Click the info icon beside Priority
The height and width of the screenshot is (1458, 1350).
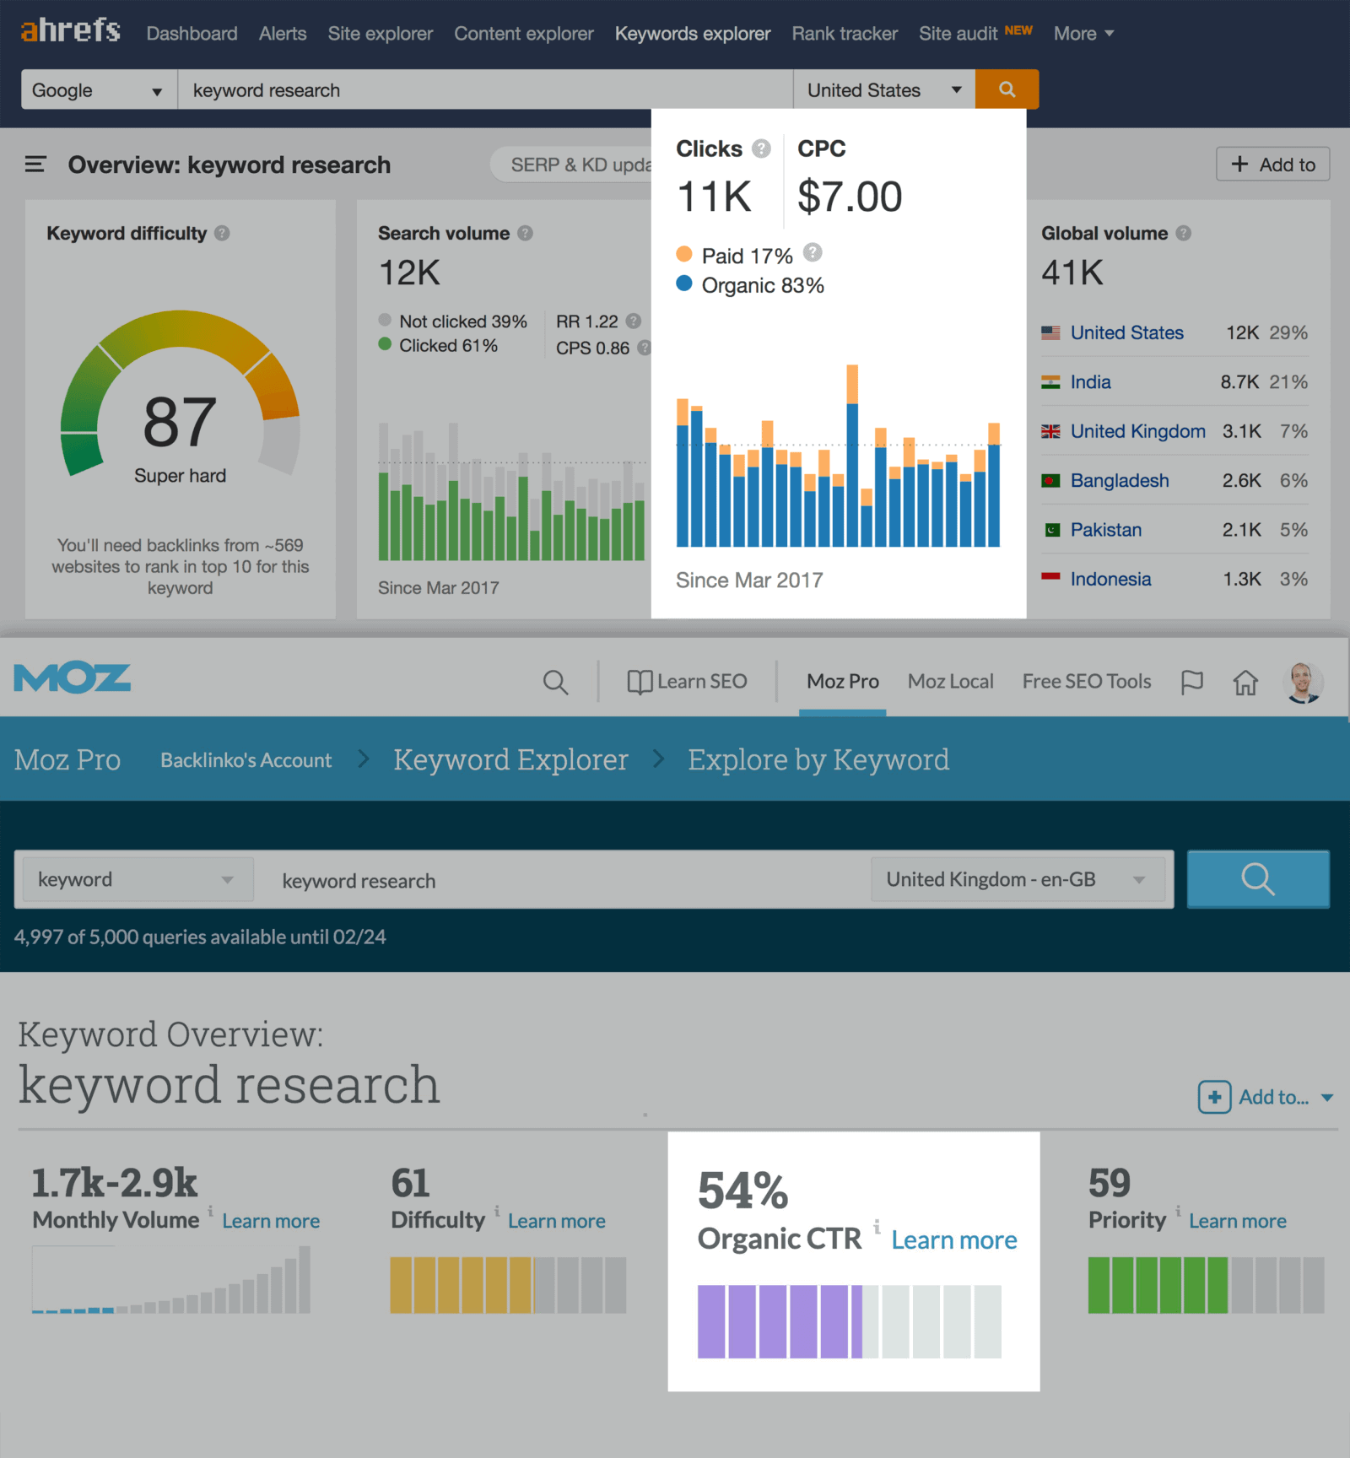pos(1178,1211)
